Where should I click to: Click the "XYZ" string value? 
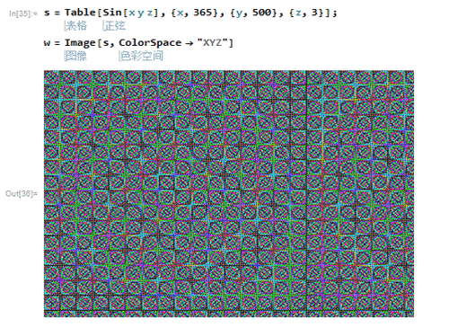(x=213, y=43)
